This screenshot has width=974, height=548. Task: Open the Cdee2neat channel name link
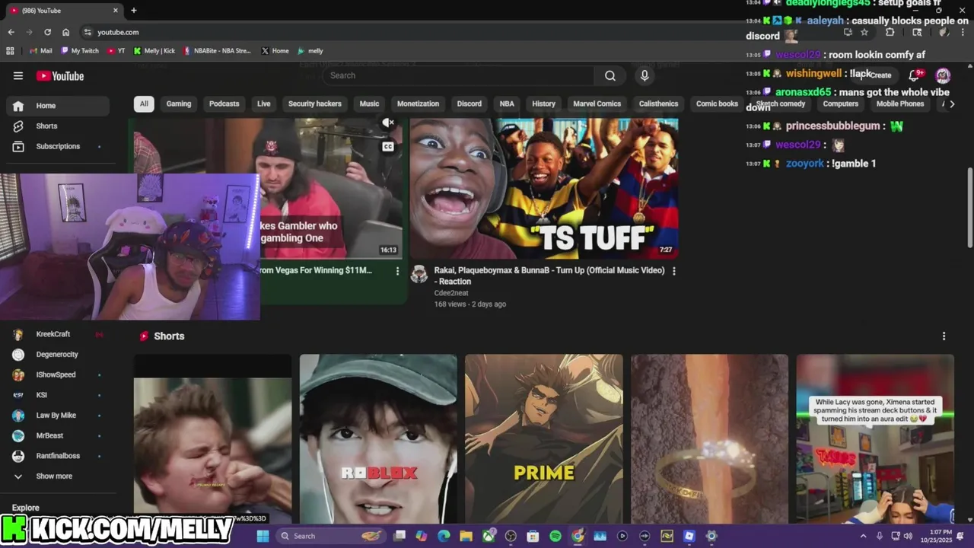click(x=451, y=293)
